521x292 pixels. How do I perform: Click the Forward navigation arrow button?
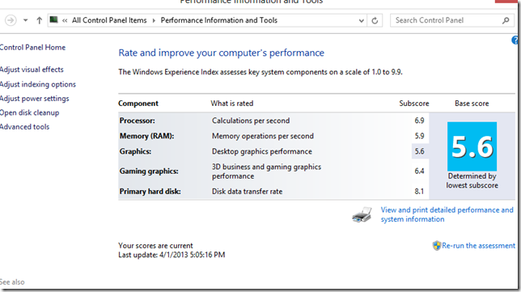[x=11, y=20]
